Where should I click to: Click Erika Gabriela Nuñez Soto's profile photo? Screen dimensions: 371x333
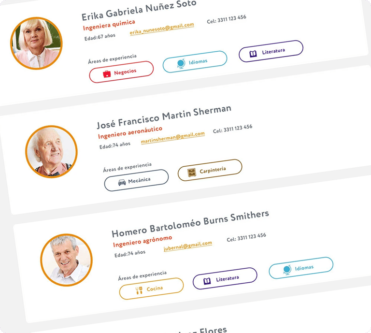click(x=36, y=43)
